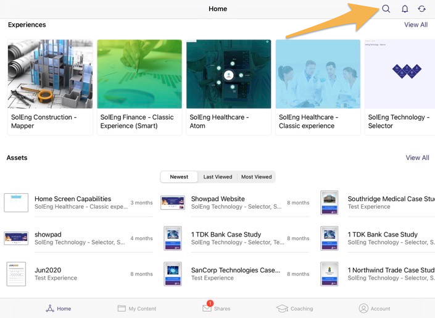Viewport: 435px width, 318px height.
Task: Open SolEng Healthcare Classic experience image
Action: [318, 74]
